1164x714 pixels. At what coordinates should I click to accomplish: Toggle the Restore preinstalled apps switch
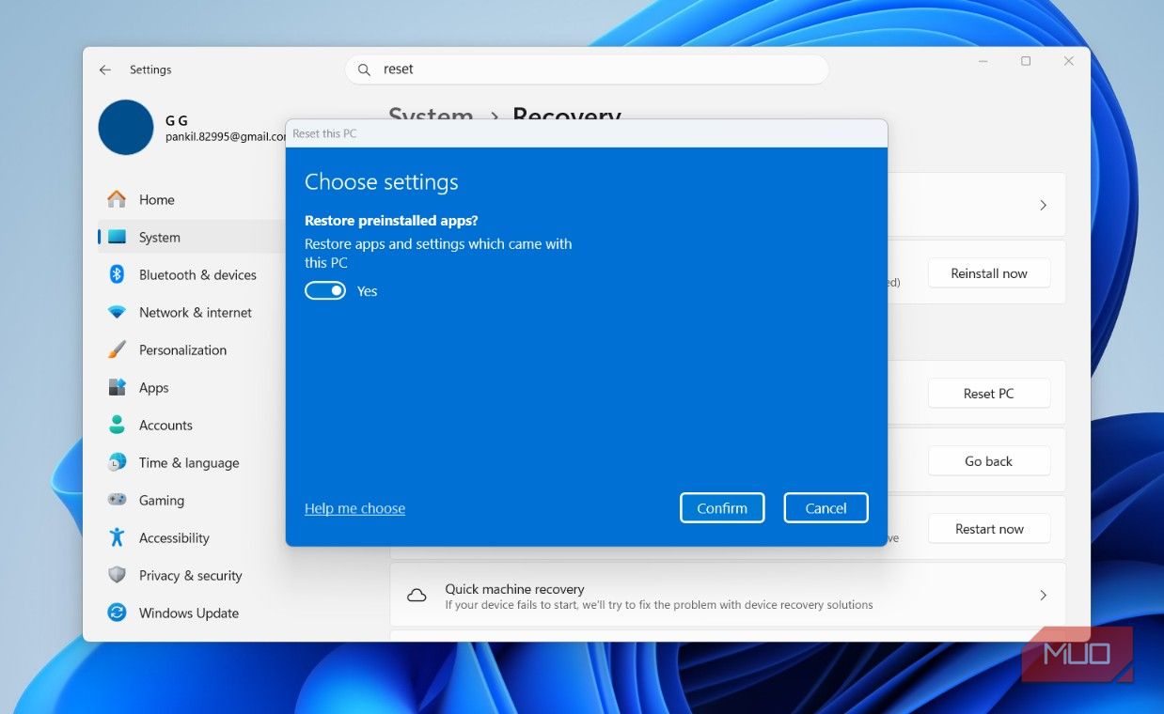coord(325,291)
